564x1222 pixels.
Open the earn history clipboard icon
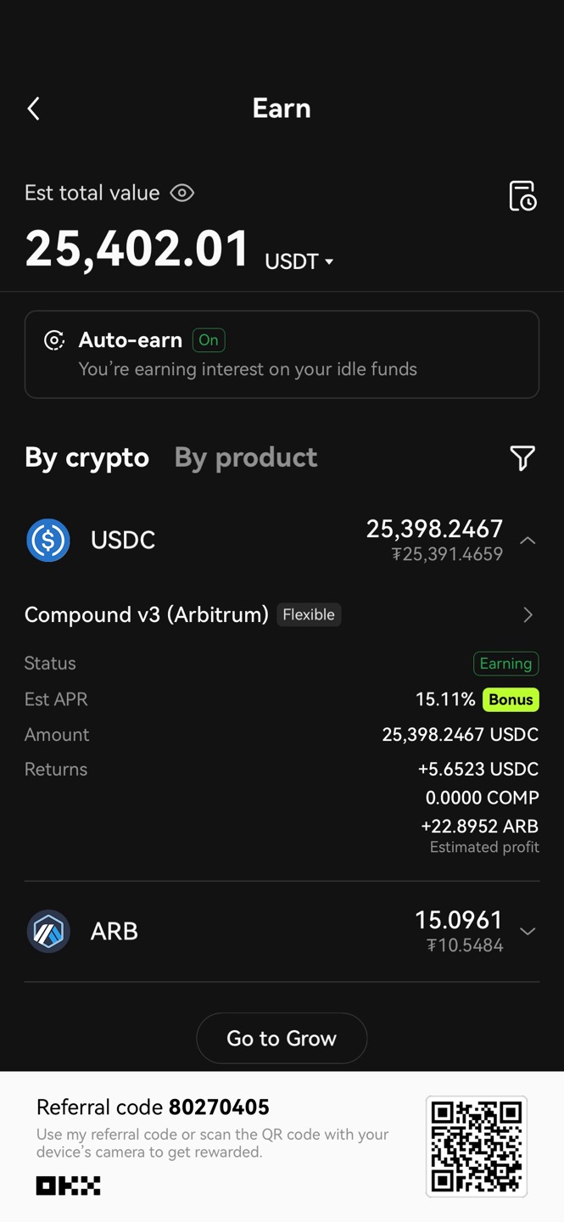coord(522,196)
